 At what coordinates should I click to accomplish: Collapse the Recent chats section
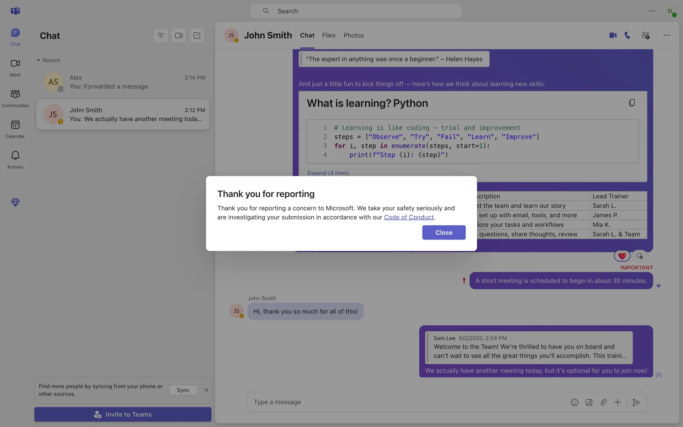click(38, 60)
